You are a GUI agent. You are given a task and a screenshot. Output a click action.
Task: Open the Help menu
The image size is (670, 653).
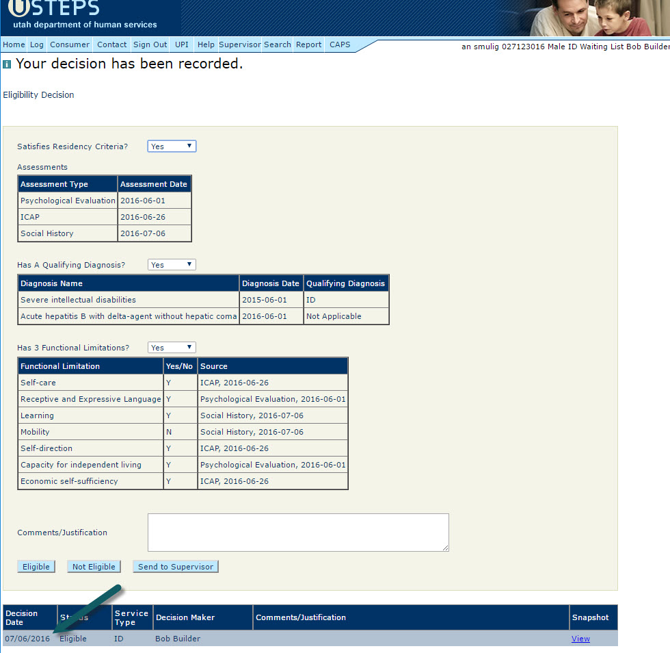point(206,44)
